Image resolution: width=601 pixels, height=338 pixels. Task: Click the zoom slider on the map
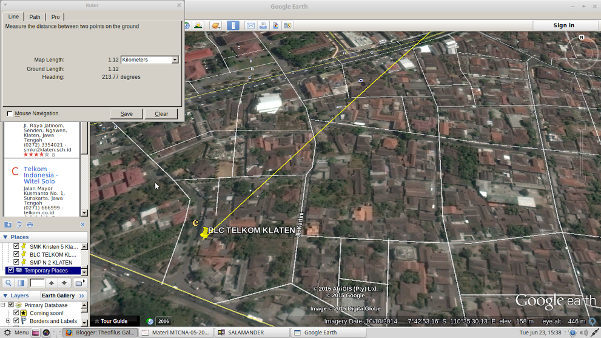[x=582, y=152]
